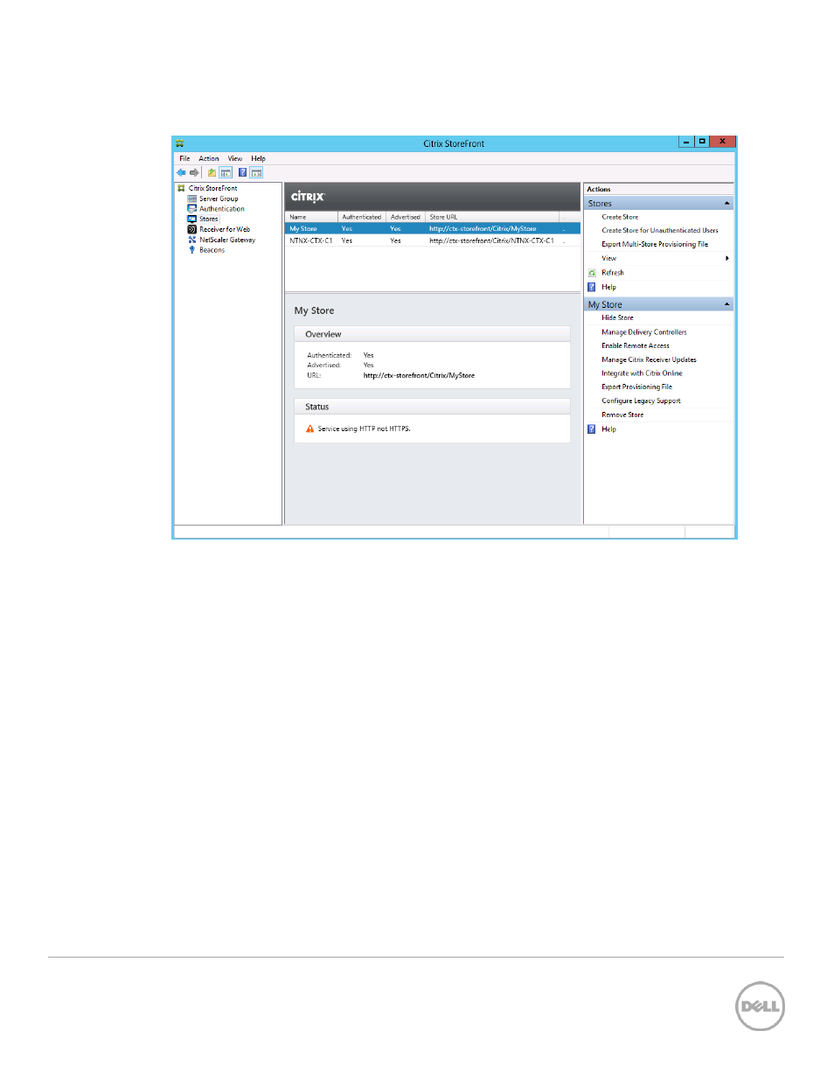Click the Store URL column header

point(492,217)
